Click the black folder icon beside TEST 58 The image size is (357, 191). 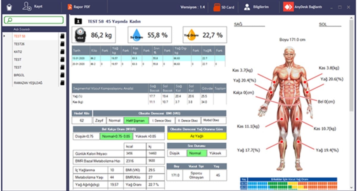click(x=62, y=36)
